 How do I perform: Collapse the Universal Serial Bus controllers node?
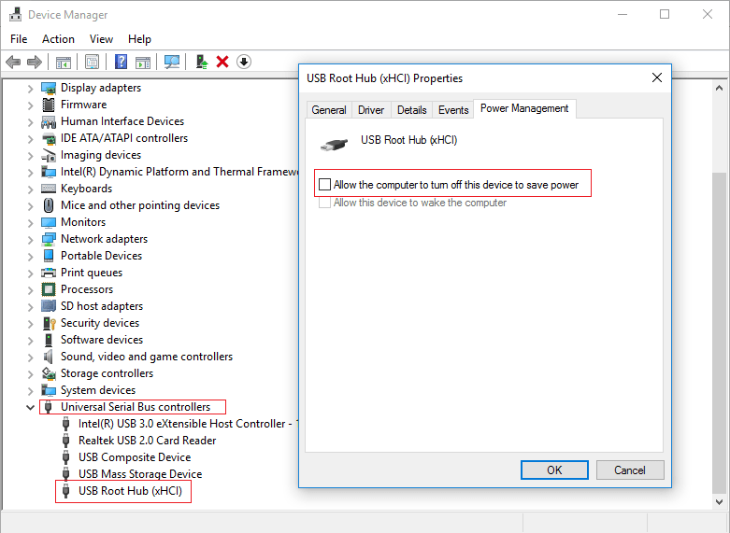[30, 407]
